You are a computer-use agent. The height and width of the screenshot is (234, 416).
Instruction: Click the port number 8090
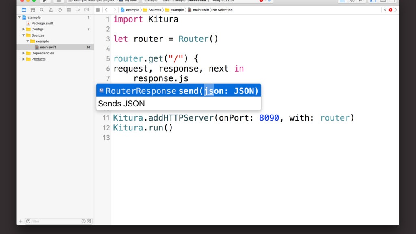click(x=269, y=118)
